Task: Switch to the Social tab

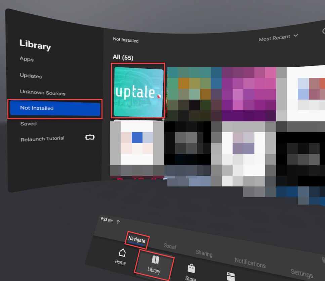Action: pos(170,246)
